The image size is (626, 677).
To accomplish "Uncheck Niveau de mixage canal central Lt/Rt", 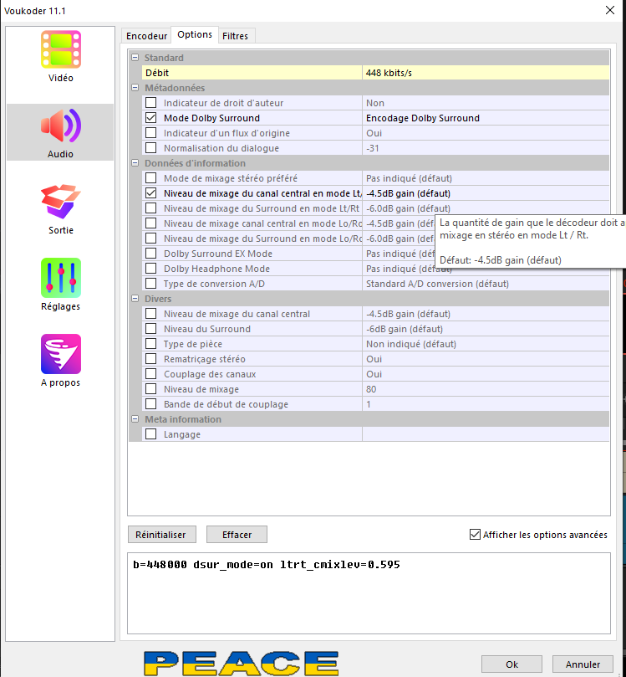I will click(x=151, y=193).
